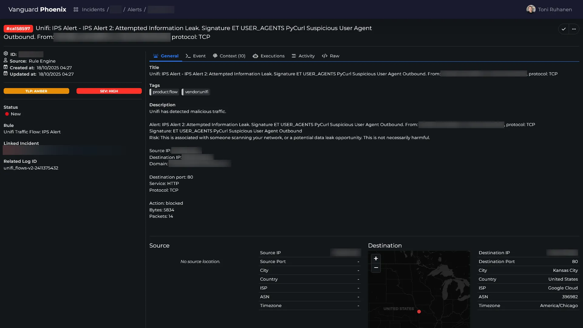Click the checkmark resolve button top right
Screen dimensions: 583x328
pos(564,29)
